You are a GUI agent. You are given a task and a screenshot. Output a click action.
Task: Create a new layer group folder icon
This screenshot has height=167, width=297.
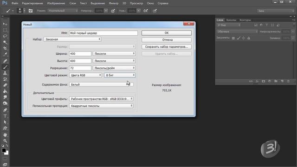coord(276,81)
